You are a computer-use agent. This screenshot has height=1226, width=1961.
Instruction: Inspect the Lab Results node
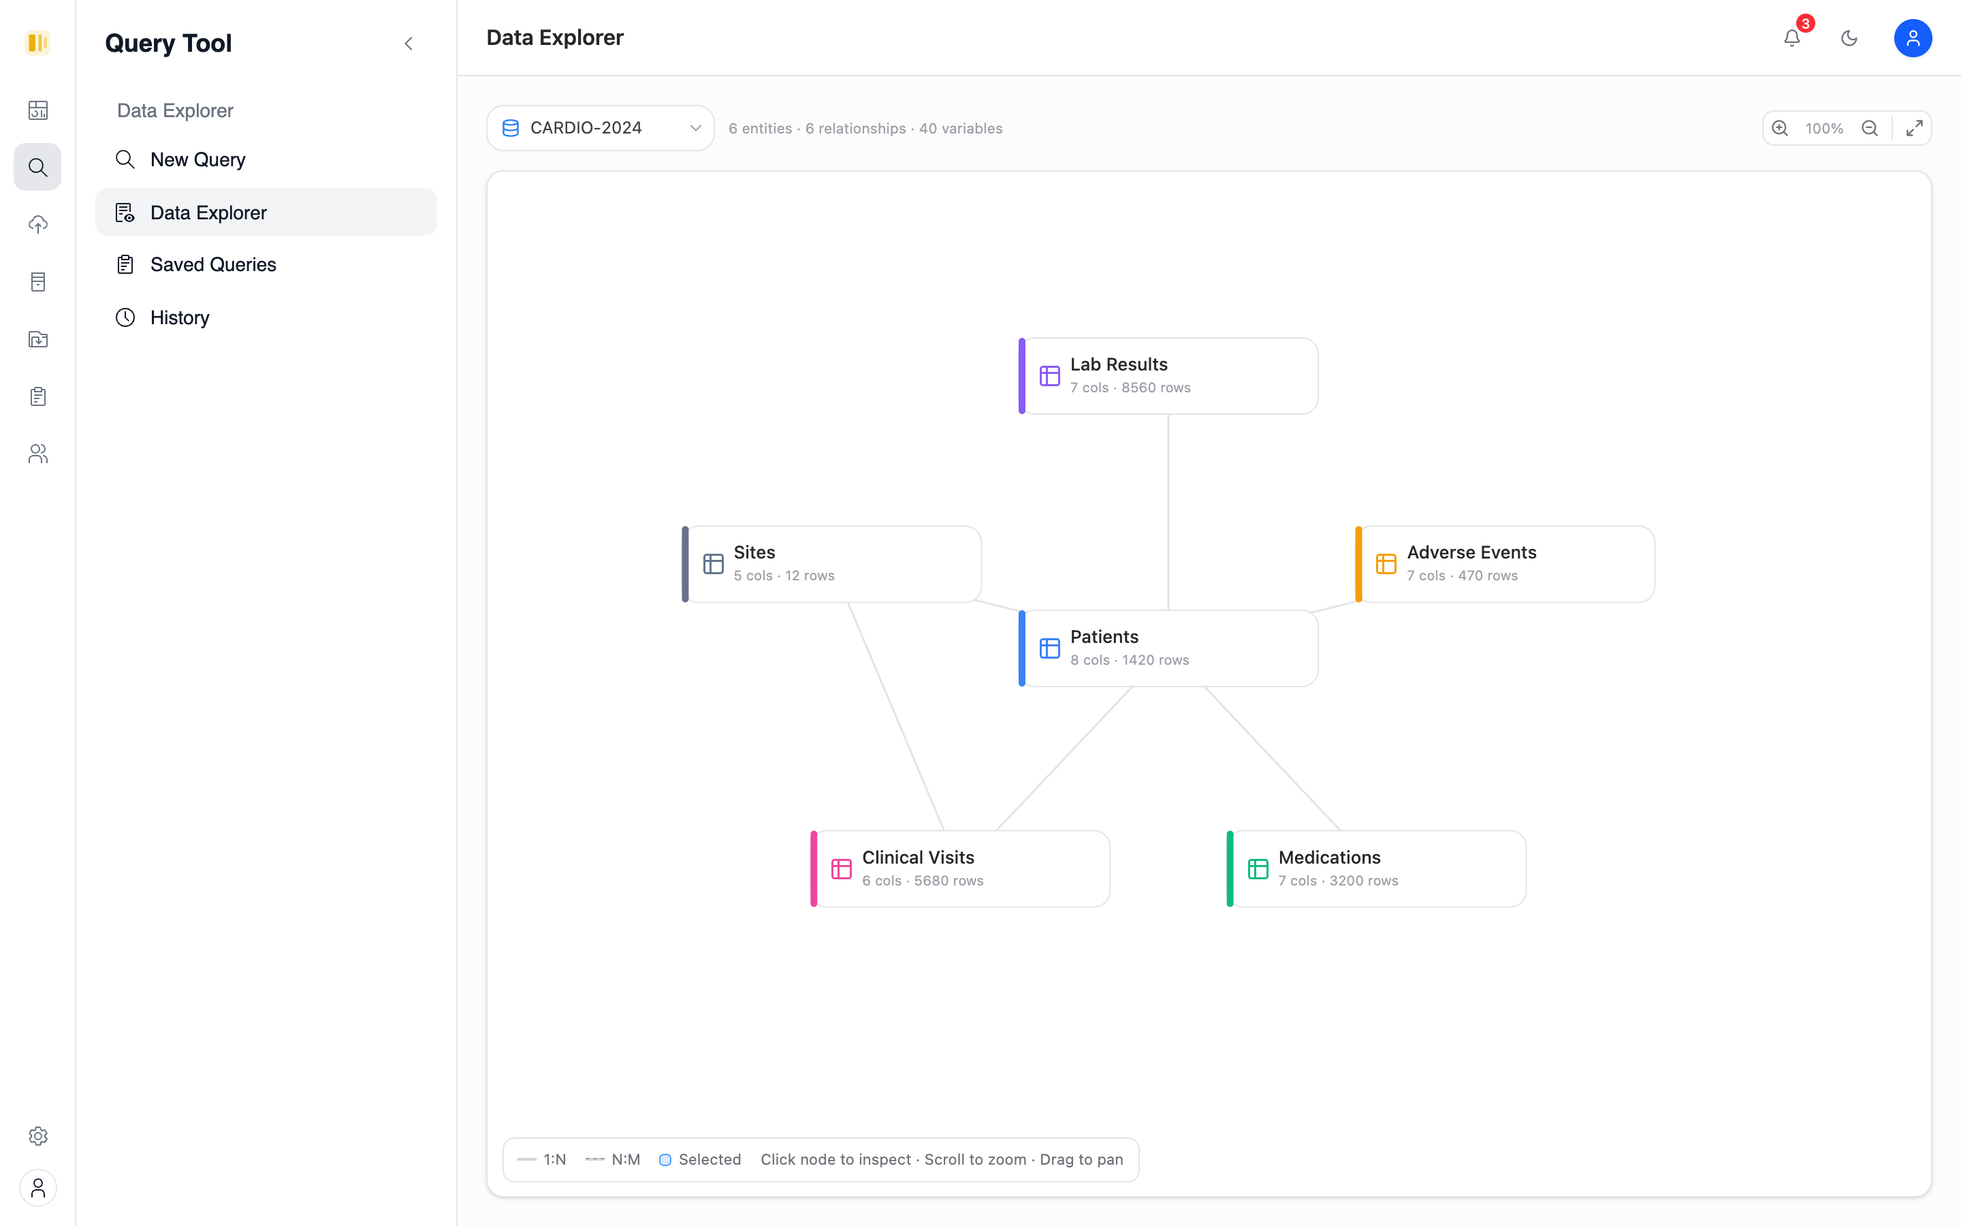point(1168,376)
